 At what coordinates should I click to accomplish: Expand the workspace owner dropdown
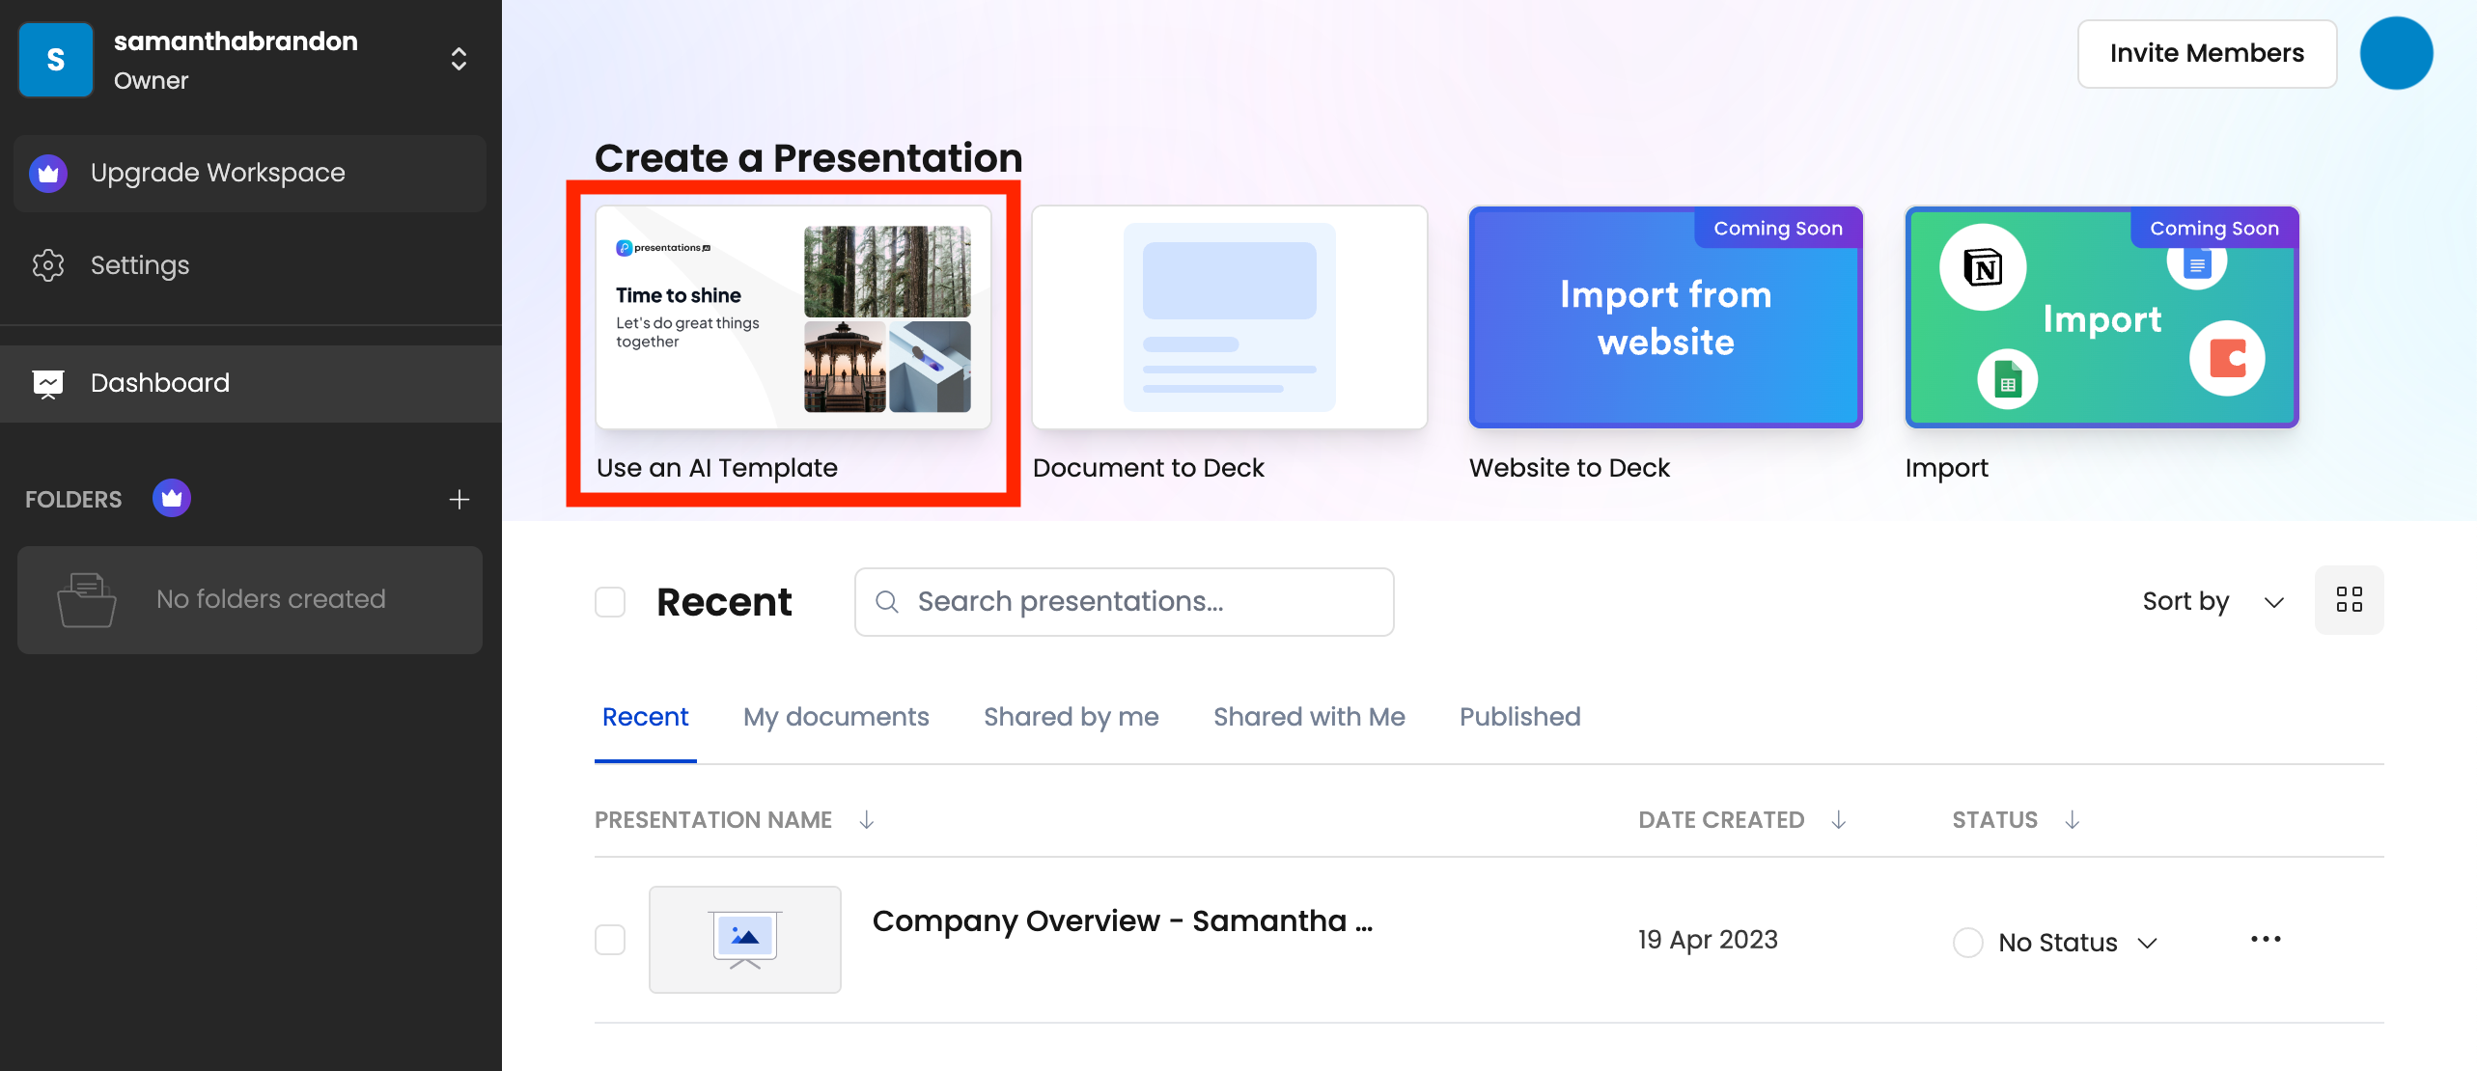[459, 59]
